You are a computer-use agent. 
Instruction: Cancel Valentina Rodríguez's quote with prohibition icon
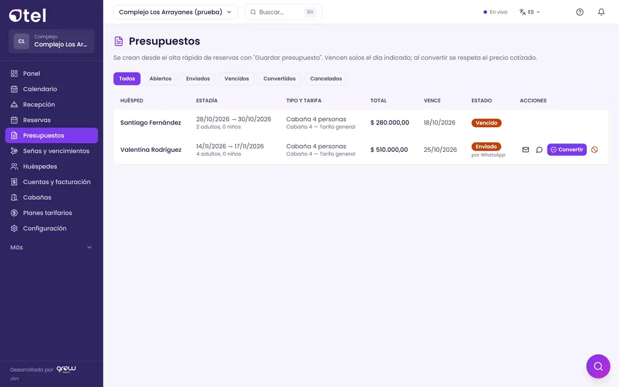pos(595,150)
